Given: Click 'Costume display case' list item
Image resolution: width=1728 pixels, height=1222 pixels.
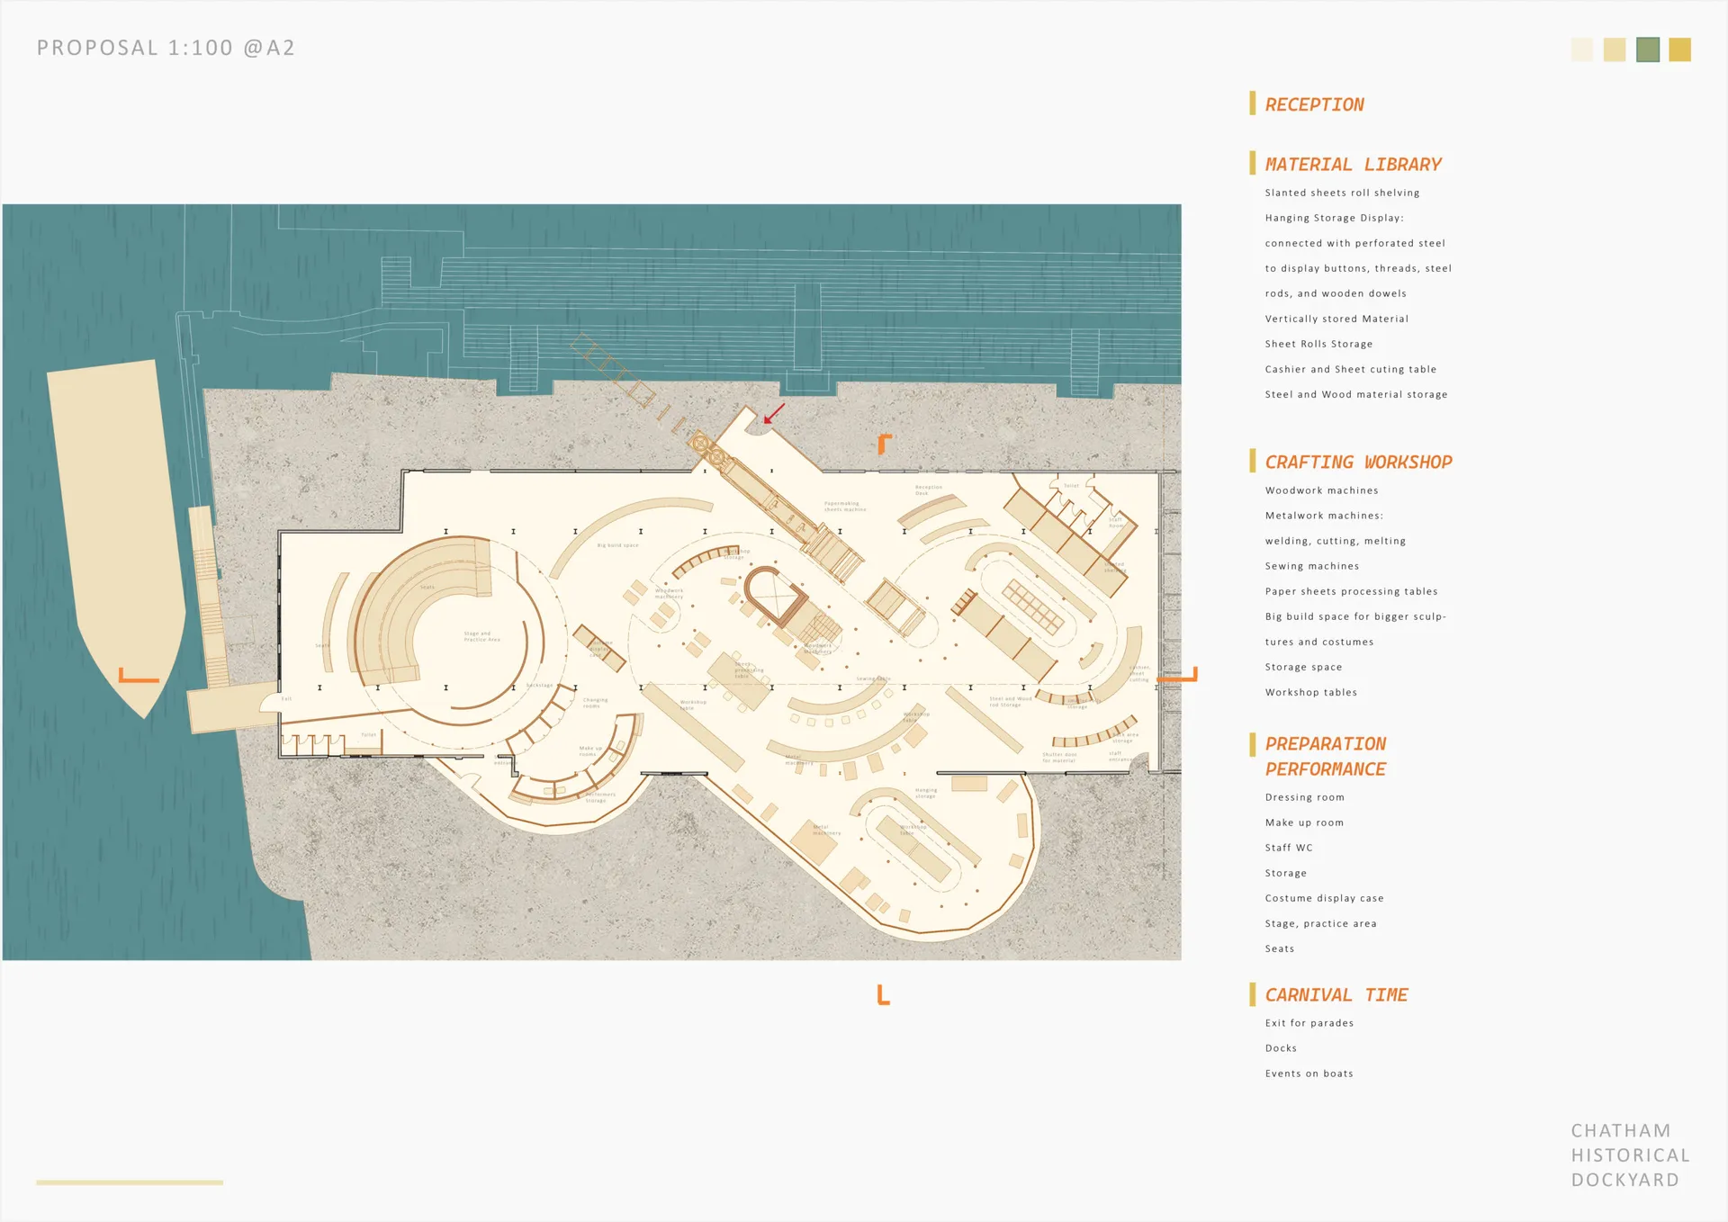Looking at the screenshot, I should tap(1324, 898).
